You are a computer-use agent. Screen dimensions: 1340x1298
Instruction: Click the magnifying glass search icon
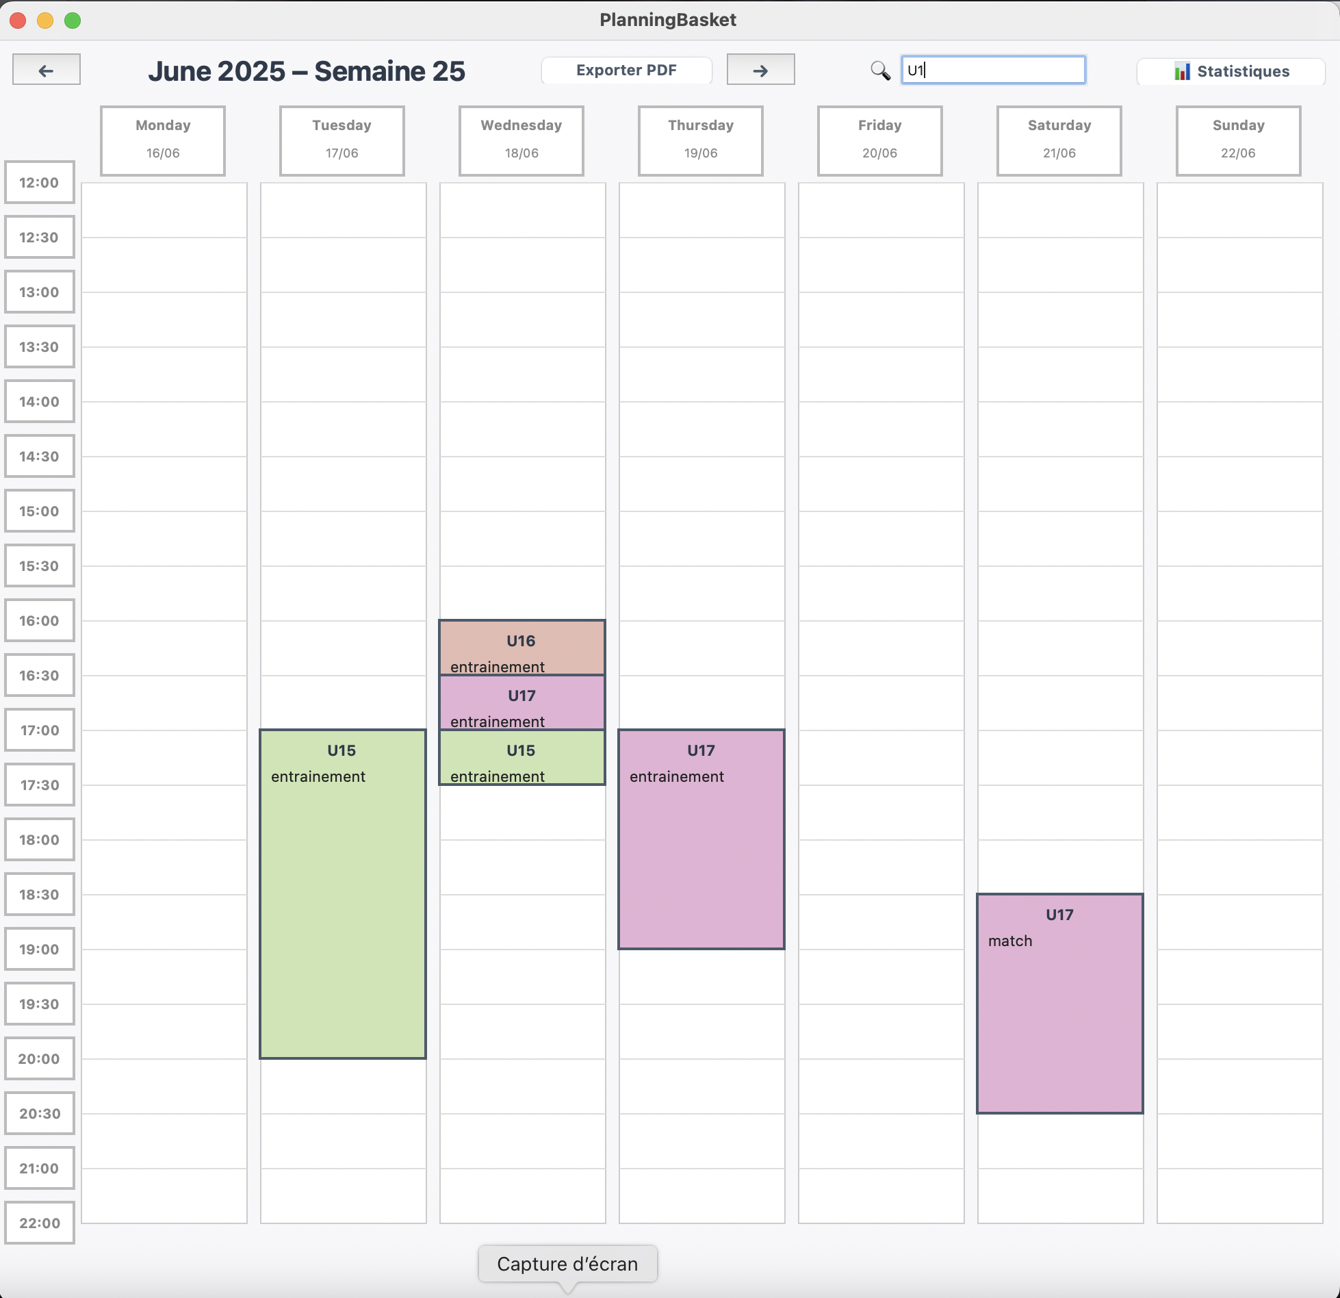880,70
